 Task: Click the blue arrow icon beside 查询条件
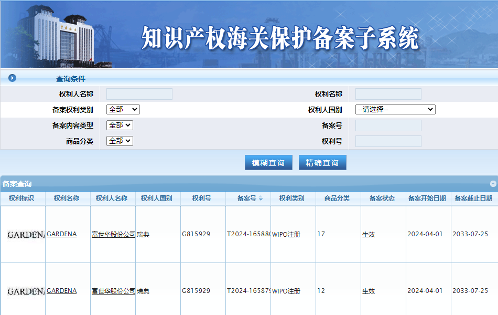pyautogui.click(x=12, y=78)
